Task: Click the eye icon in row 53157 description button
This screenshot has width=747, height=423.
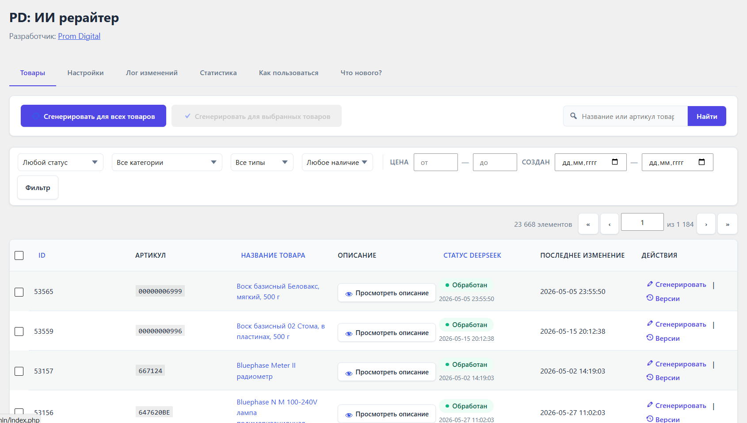Action: point(349,373)
